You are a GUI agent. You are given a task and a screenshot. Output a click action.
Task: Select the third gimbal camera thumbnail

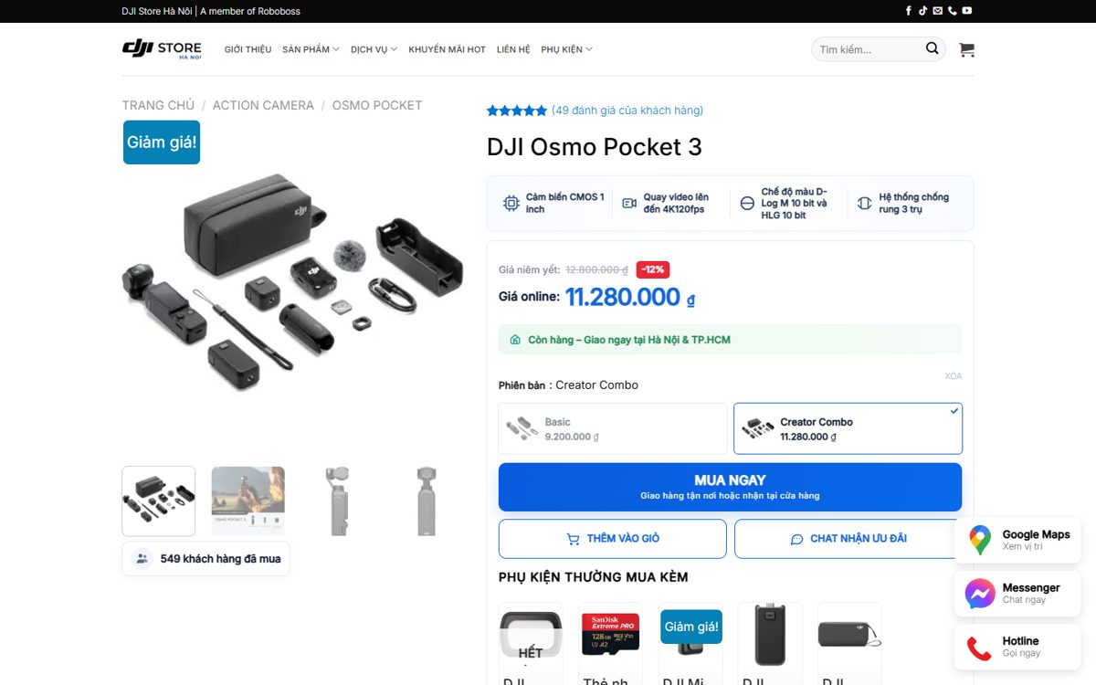(338, 501)
